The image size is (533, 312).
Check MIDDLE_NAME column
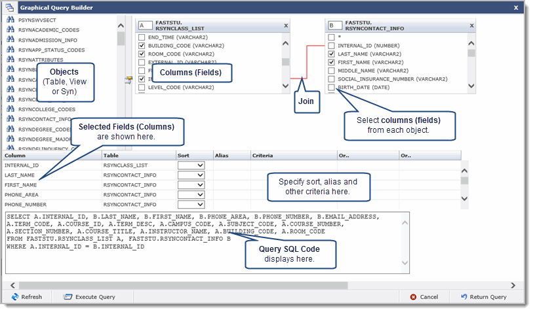332,71
